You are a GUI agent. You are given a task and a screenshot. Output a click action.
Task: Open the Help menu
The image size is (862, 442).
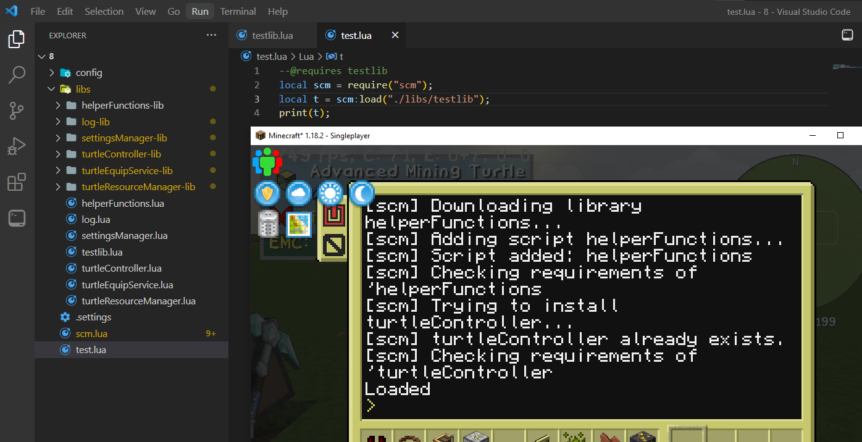tap(278, 11)
